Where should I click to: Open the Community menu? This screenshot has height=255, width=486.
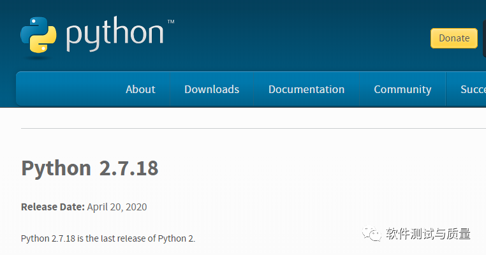402,89
